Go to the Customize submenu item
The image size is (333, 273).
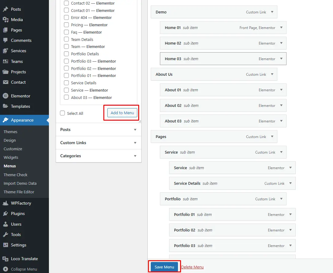point(13,149)
